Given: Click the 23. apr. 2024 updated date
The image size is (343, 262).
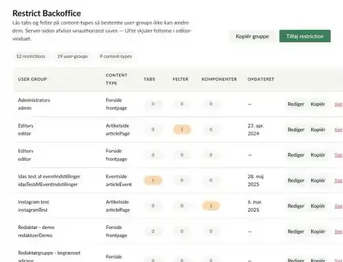Looking at the screenshot, I should pyautogui.click(x=256, y=130).
